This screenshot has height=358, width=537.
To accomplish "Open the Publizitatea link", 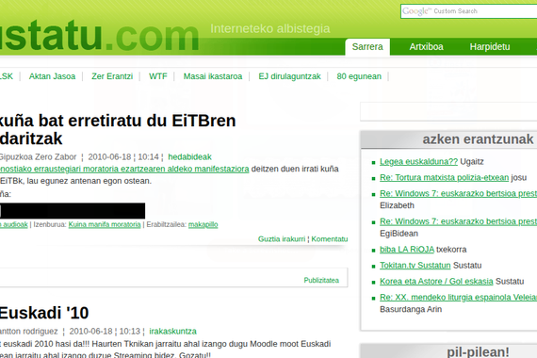I will coord(321,280).
